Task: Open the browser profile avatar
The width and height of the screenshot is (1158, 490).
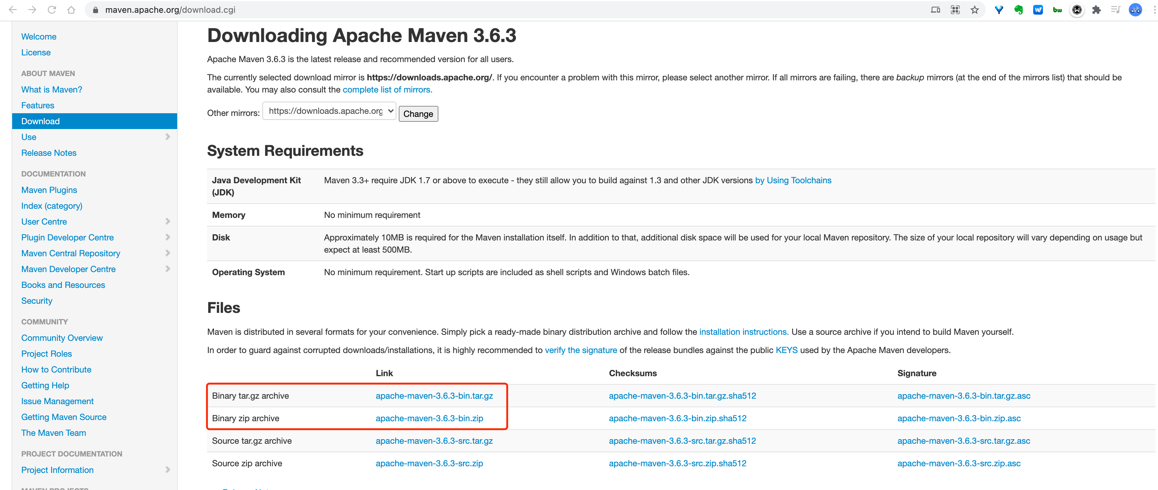Action: (x=1135, y=9)
